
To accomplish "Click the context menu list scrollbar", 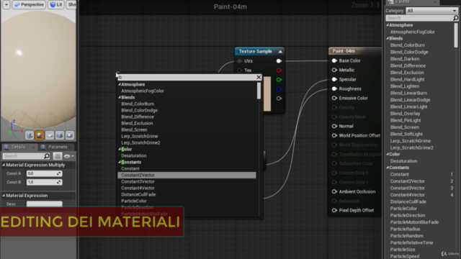I will point(259,91).
